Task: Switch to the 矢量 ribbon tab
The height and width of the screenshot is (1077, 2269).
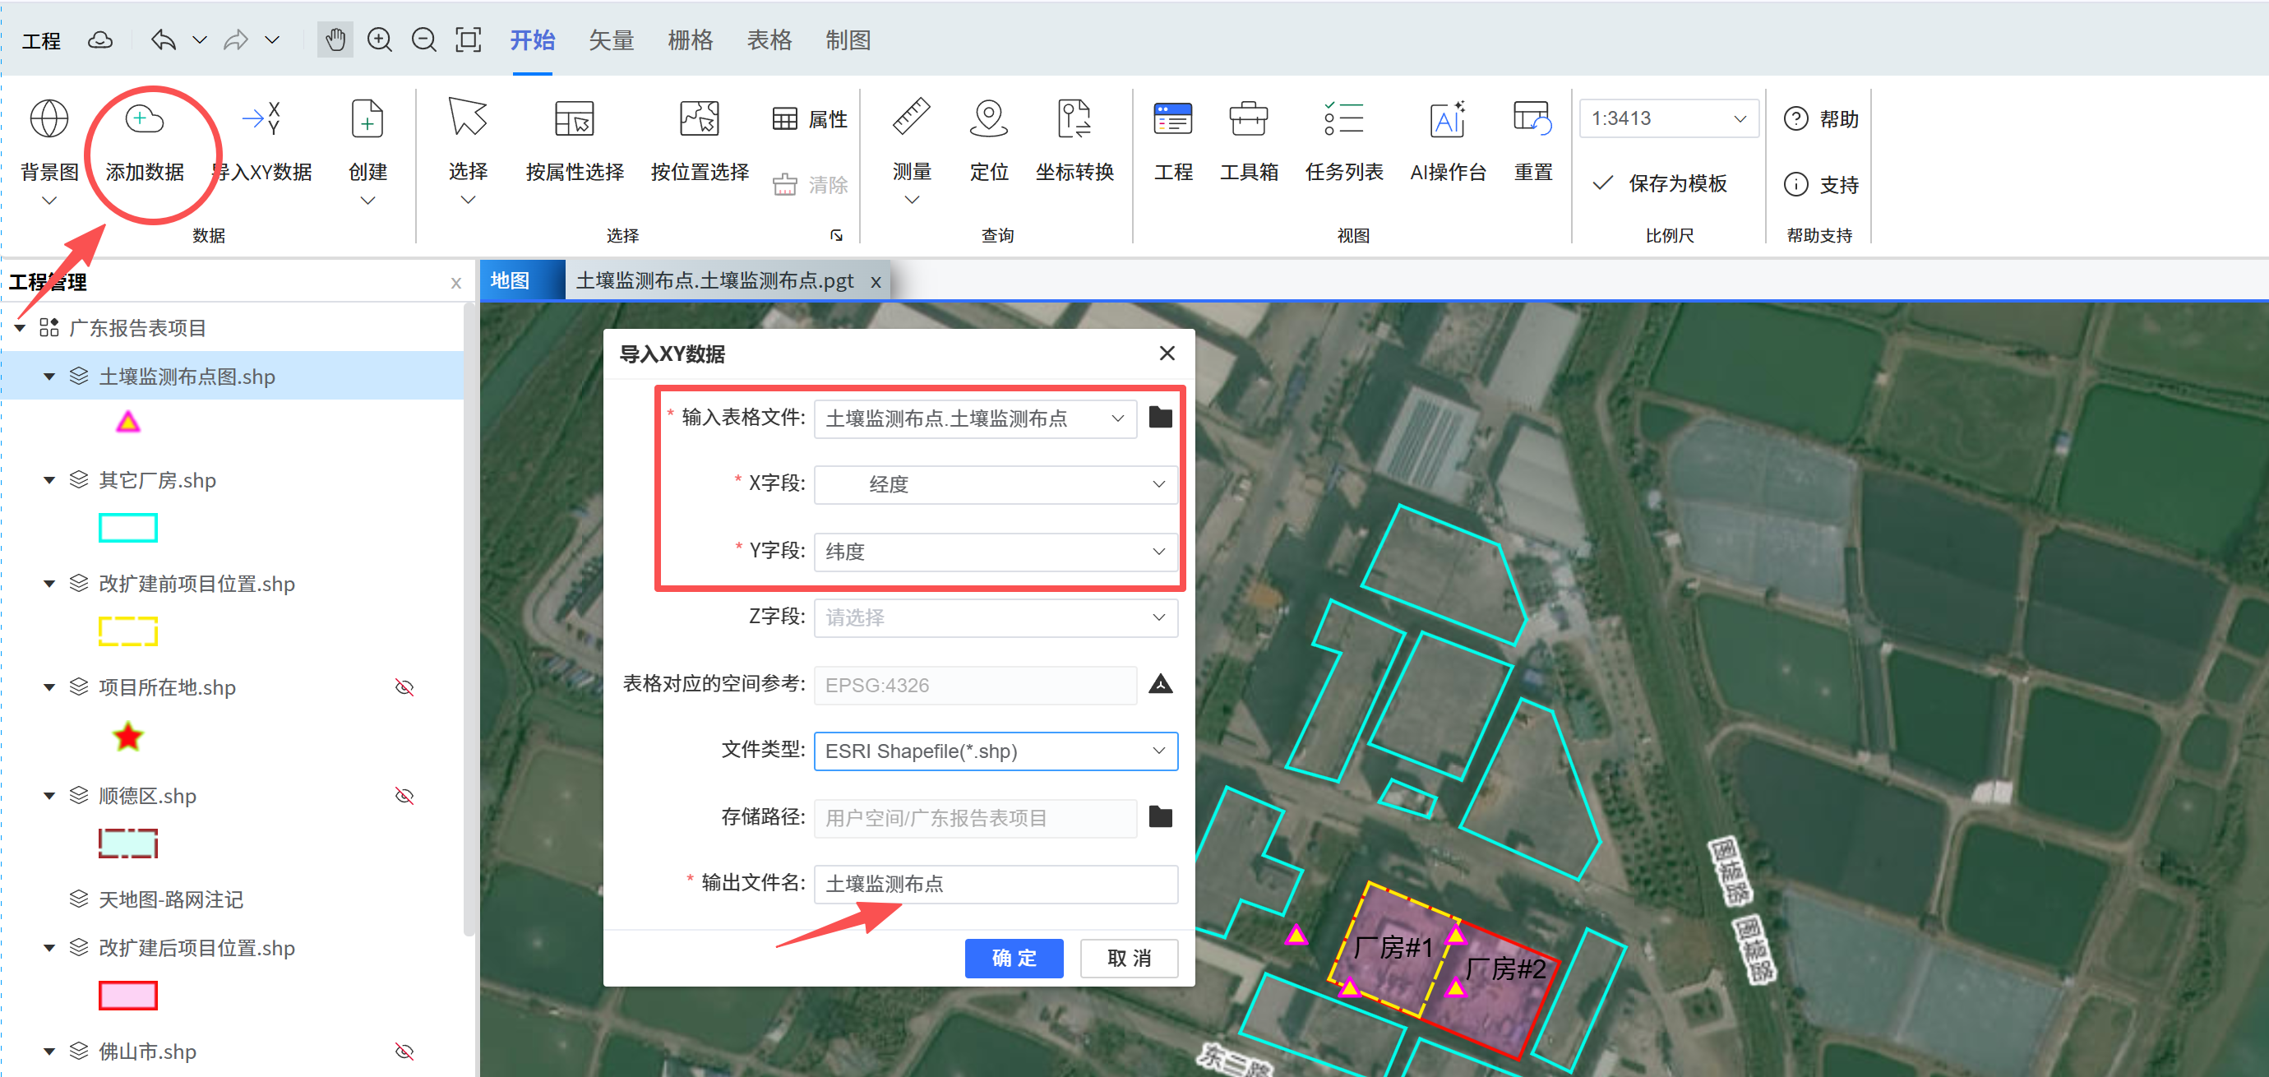Action: [x=612, y=39]
